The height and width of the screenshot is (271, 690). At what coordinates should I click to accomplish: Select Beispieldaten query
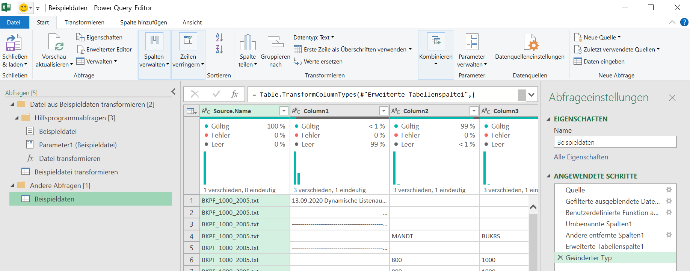tap(91, 199)
